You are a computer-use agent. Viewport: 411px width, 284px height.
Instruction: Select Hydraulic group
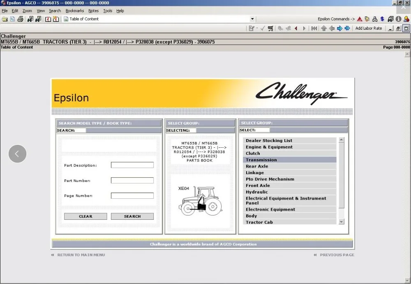pos(290,192)
